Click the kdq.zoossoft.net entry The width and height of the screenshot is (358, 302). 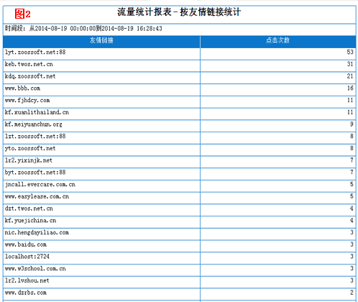tap(30, 76)
